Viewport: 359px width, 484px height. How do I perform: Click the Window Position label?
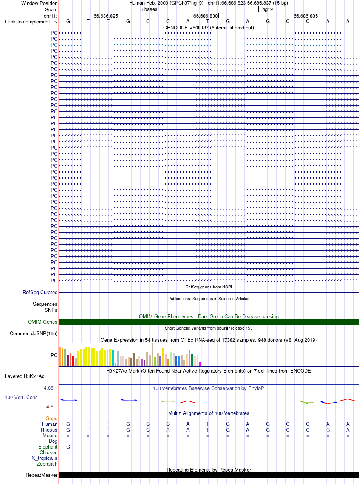click(39, 3)
